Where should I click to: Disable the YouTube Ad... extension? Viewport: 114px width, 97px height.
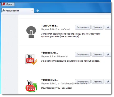(83, 55)
